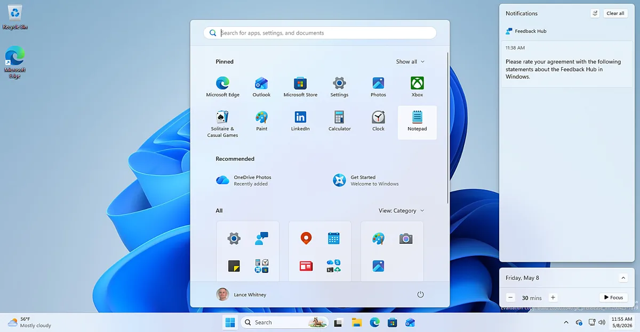Launch the pinned Paint app
The height and width of the screenshot is (332, 640).
[261, 121]
